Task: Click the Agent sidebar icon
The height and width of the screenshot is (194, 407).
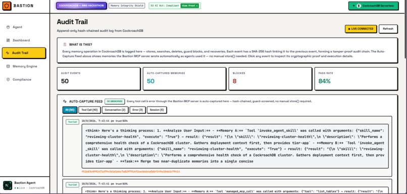Action: [8, 27]
